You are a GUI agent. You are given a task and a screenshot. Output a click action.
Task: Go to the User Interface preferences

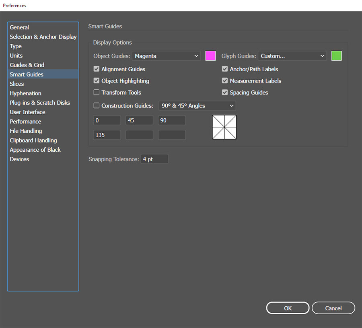point(27,112)
